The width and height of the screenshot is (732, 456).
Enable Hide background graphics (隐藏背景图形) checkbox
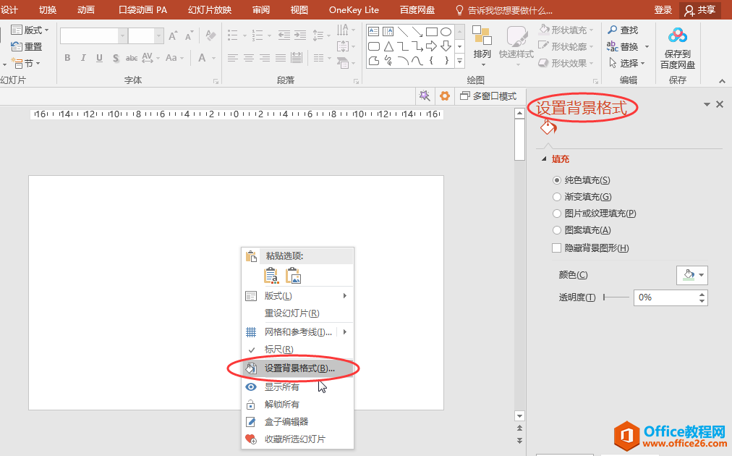[557, 248]
